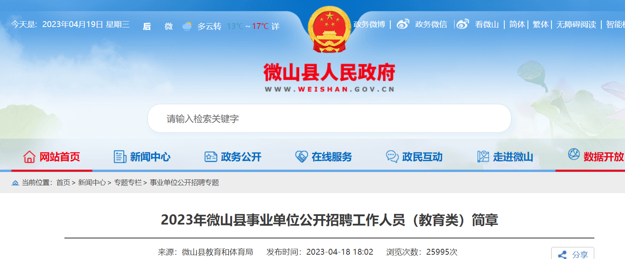625x259 pixels.
Task: Open 事业单位公开招聘专题 breadcrumb link
Action: pyautogui.click(x=184, y=183)
